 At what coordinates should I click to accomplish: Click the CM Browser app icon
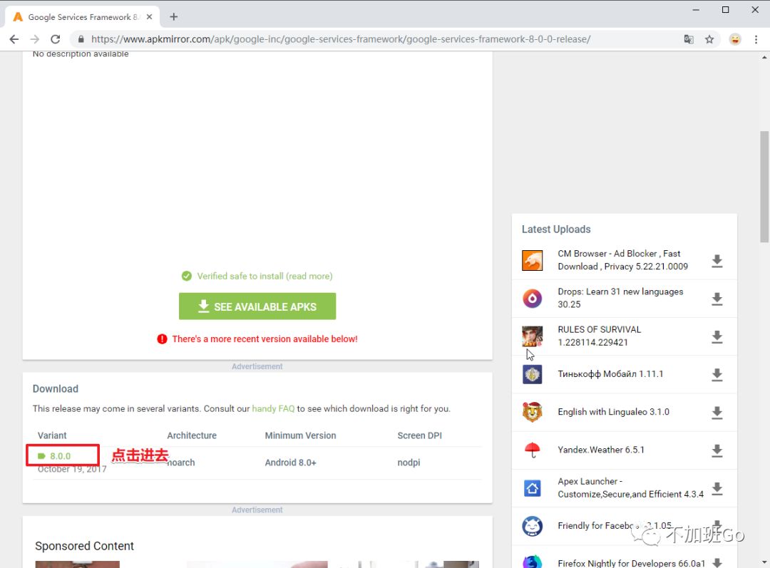tap(532, 260)
